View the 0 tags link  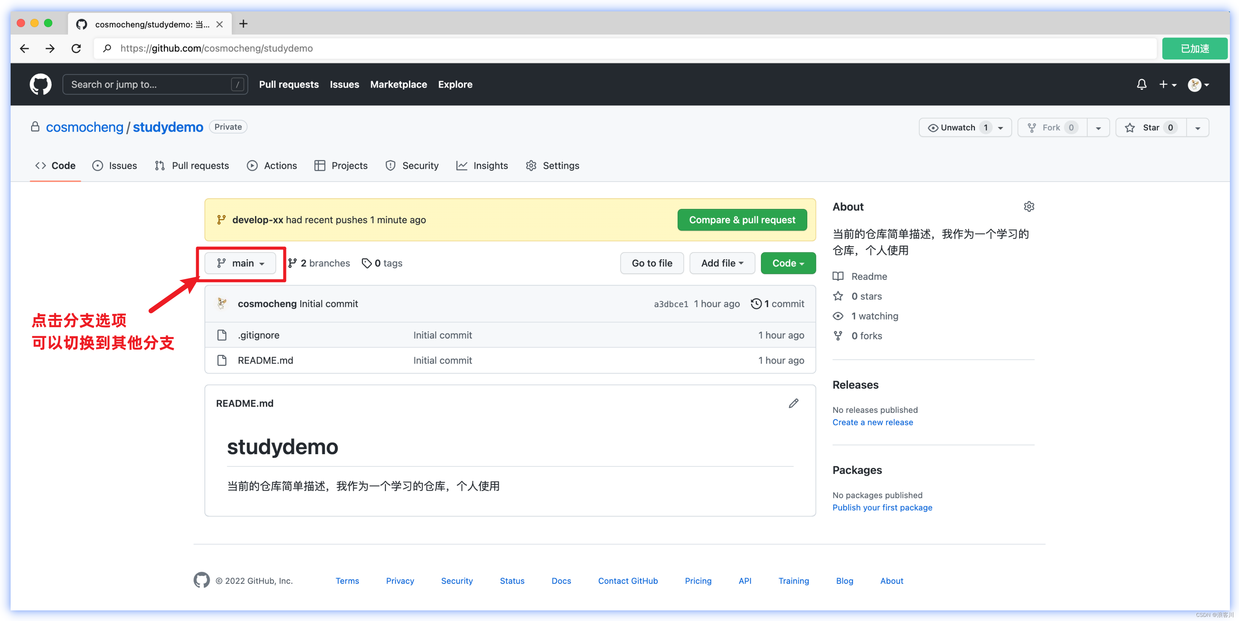point(382,263)
